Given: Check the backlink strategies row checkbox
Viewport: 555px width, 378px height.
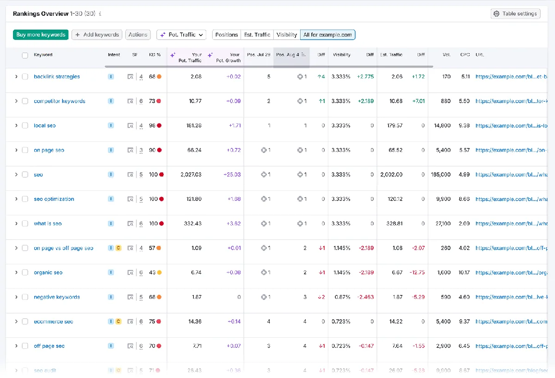Looking at the screenshot, I should point(25,77).
